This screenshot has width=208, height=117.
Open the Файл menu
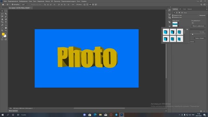5,1
